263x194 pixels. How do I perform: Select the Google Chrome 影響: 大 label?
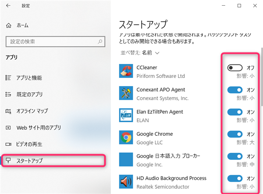tap(245, 142)
